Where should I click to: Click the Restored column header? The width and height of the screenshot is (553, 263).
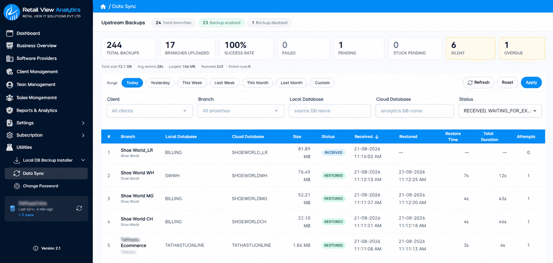[x=408, y=137]
